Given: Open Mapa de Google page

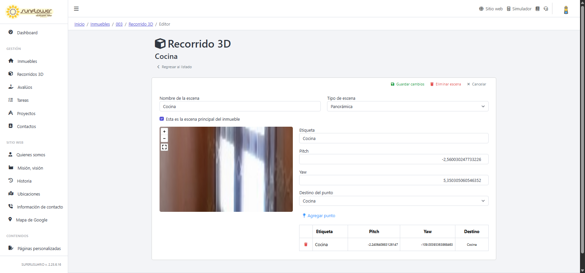Looking at the screenshot, I should point(32,220).
